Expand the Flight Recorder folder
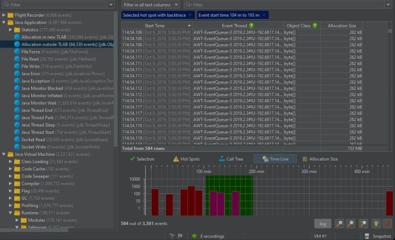Screen dimensions: 395x240 pos(4,15)
